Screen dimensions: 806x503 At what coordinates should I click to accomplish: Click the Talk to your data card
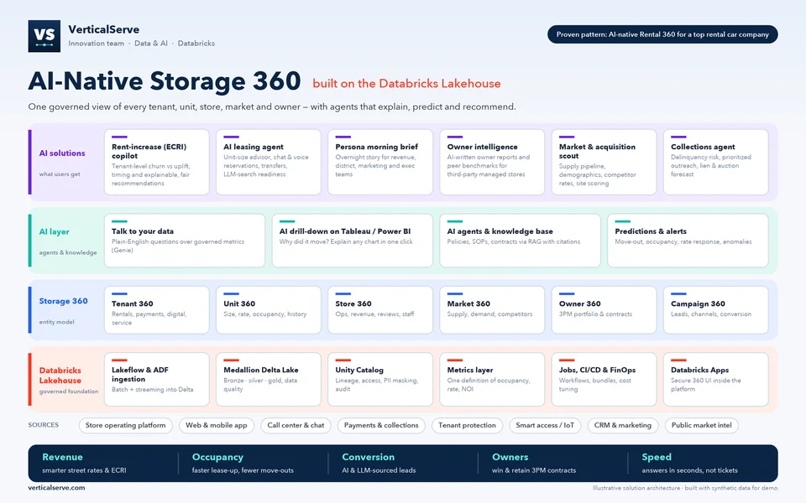tap(185, 241)
